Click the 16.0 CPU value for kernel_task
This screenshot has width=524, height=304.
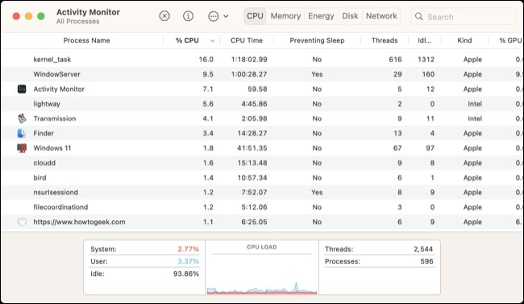point(206,59)
